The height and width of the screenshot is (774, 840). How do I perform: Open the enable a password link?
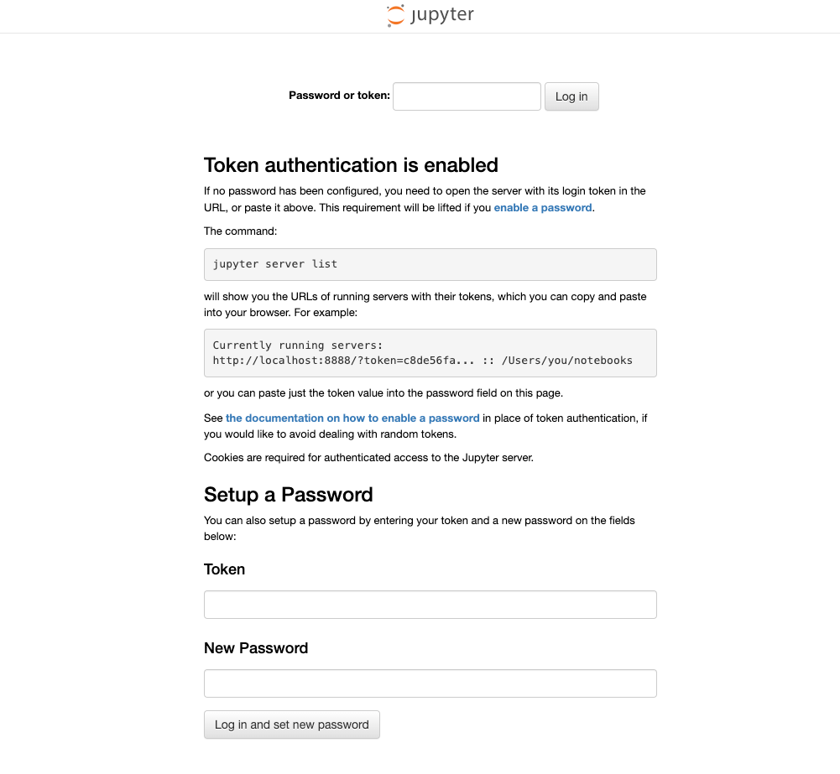[542, 207]
